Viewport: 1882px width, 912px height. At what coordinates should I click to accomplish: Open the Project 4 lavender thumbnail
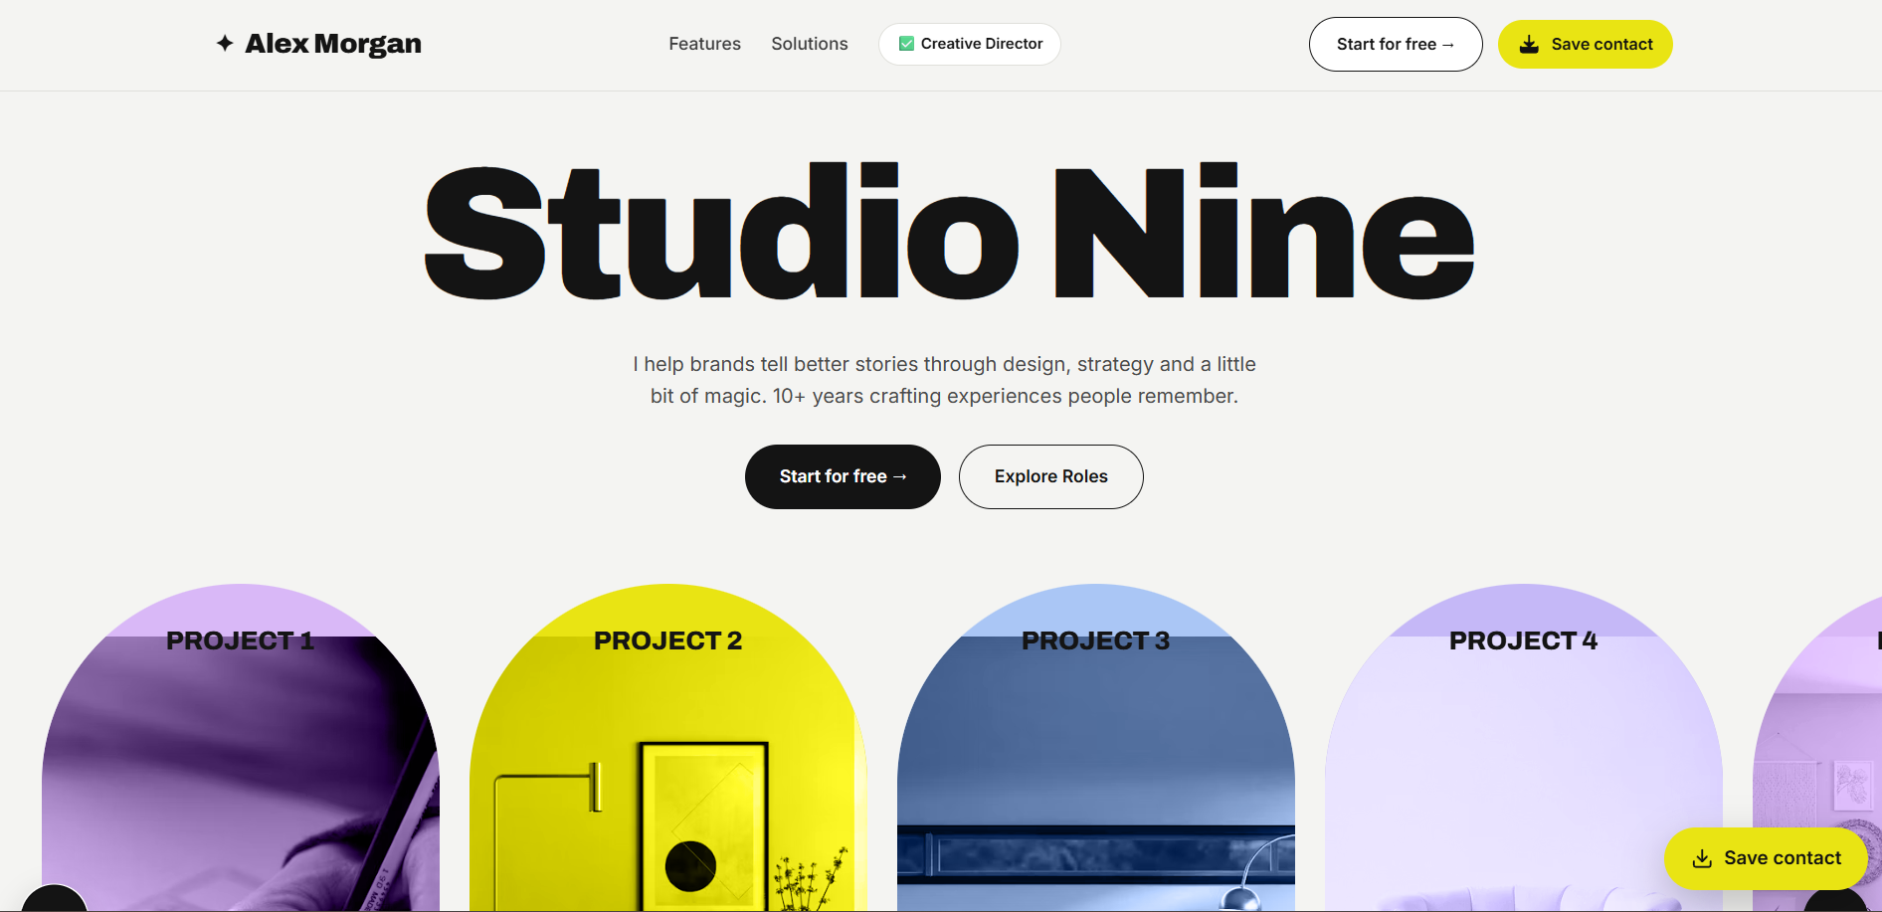click(1524, 748)
